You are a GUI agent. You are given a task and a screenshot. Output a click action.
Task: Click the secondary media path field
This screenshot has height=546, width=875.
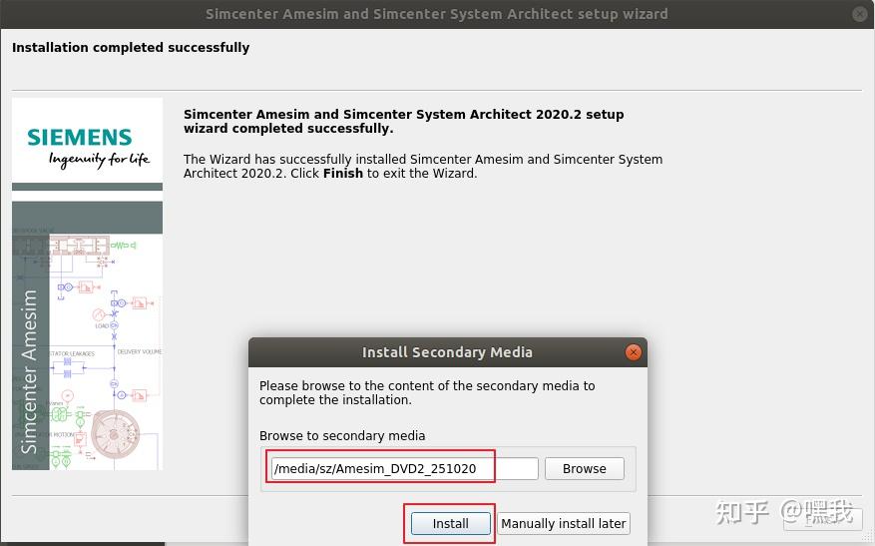pos(404,468)
